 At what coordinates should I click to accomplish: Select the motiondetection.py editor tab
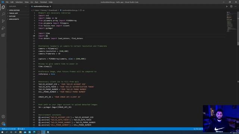point(41,6)
